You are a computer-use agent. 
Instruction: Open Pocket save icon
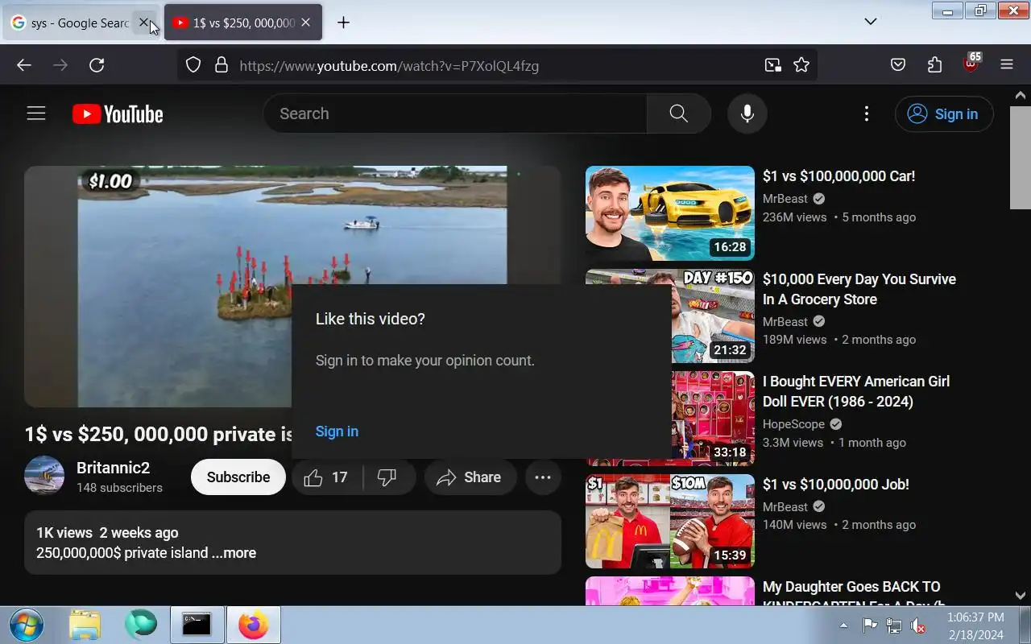[898, 65]
